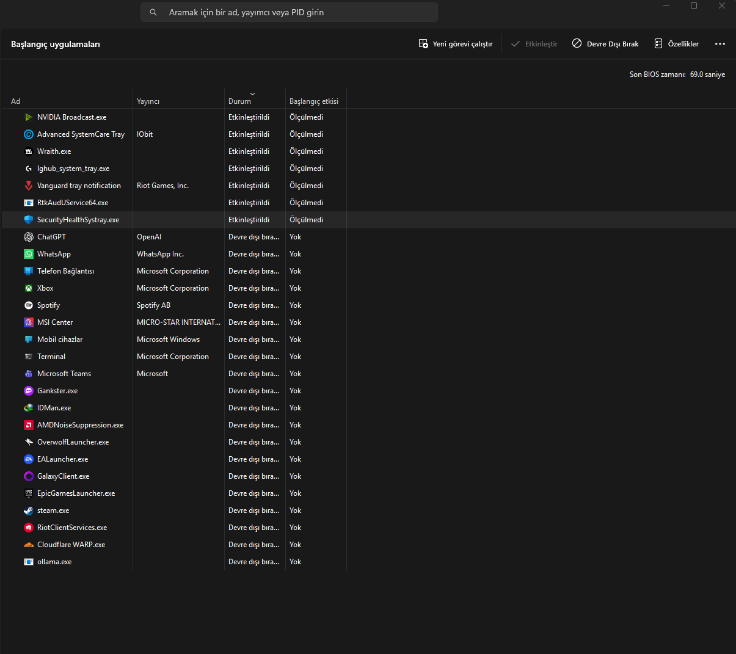Focus the search box for name or PID
The height and width of the screenshot is (654, 736).
(x=289, y=12)
